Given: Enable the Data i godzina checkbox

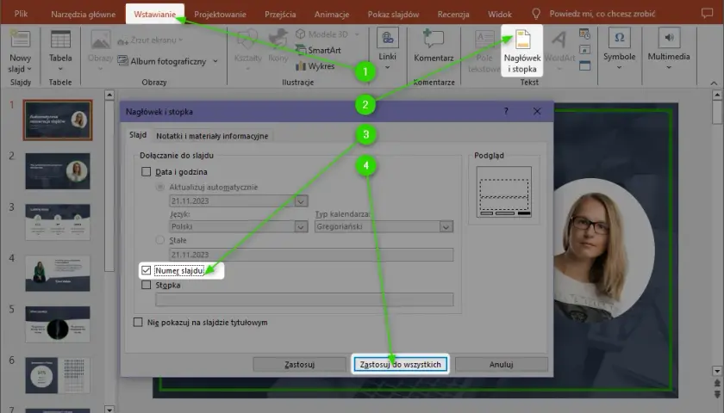Looking at the screenshot, I should [147, 171].
